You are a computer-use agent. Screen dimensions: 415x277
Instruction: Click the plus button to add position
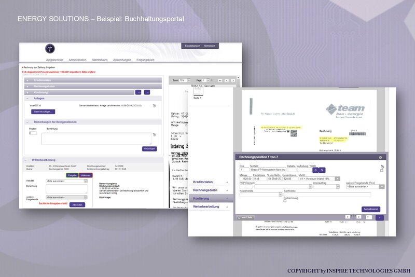coord(380,217)
